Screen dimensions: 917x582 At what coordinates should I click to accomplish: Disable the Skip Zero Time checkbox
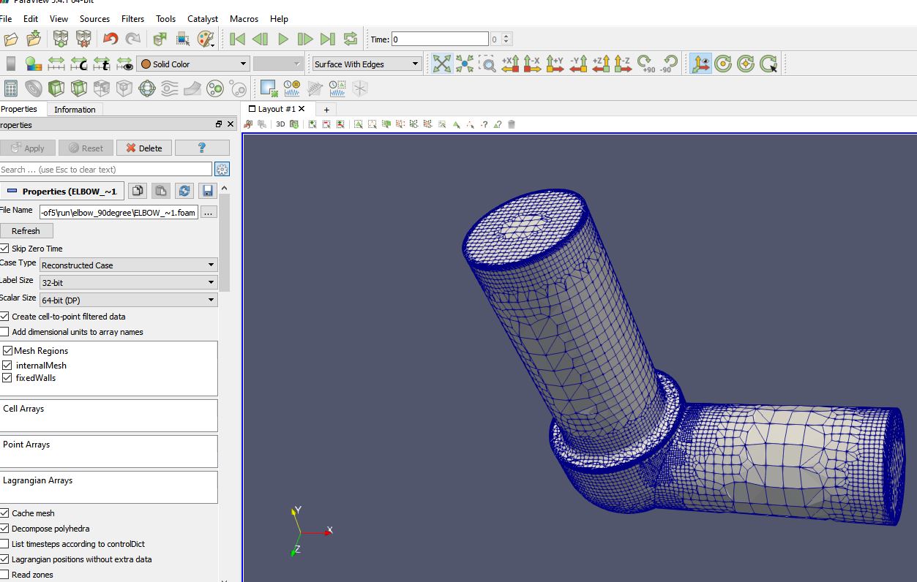6,248
